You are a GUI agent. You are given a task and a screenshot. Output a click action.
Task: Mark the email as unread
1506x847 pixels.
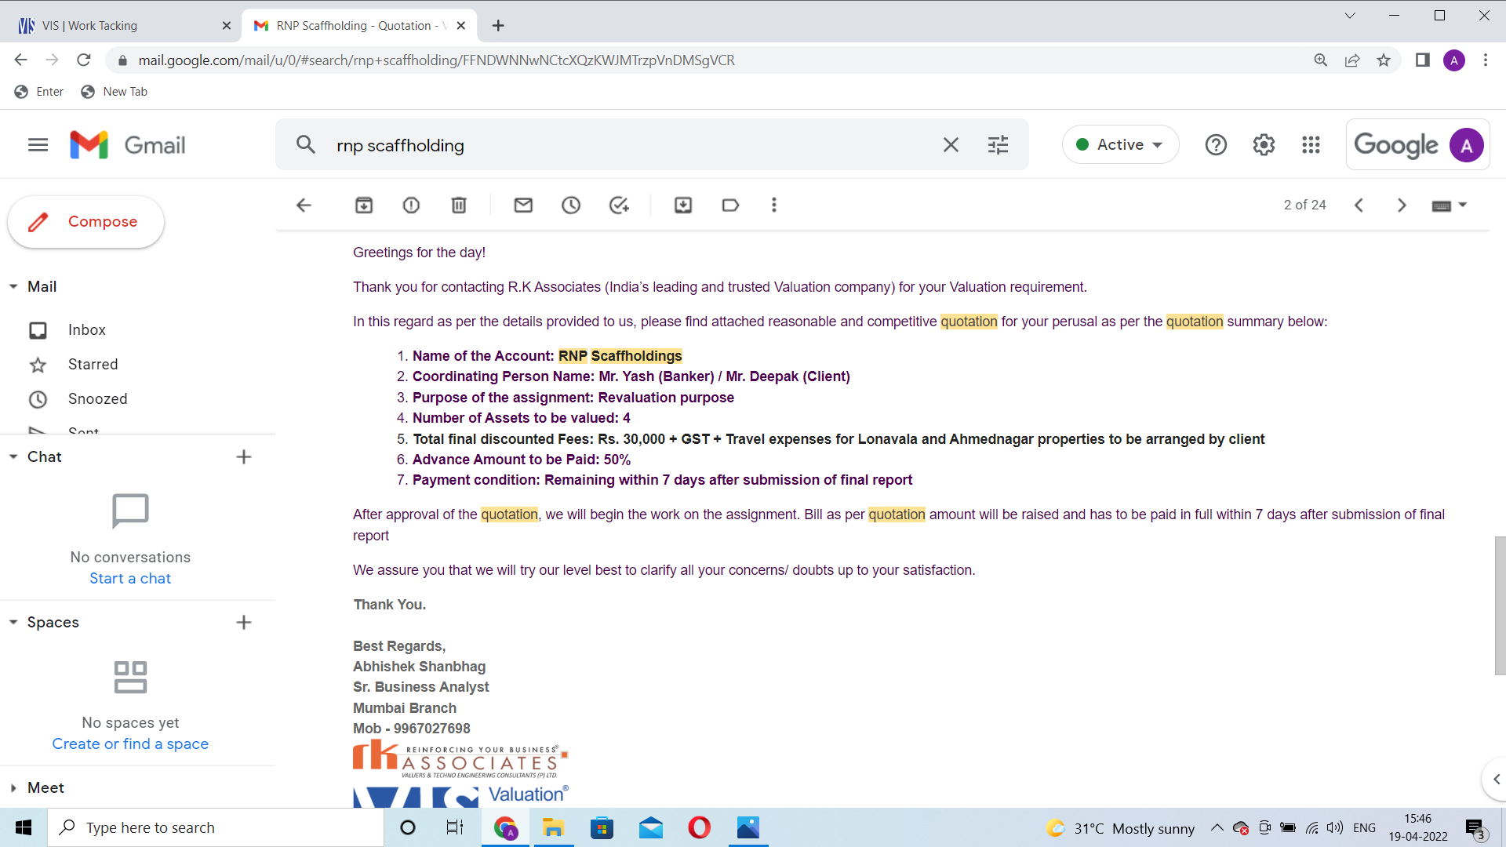[523, 205]
